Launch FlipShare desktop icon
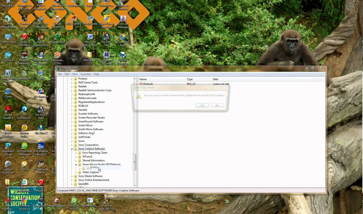This screenshot has height=214, width=363. pos(8,57)
